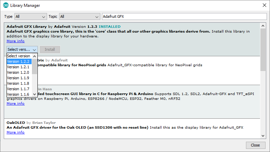Viewport: 270px width, 152px height.
Task: Select Version 1.1.9 from the list
Action: point(19,78)
